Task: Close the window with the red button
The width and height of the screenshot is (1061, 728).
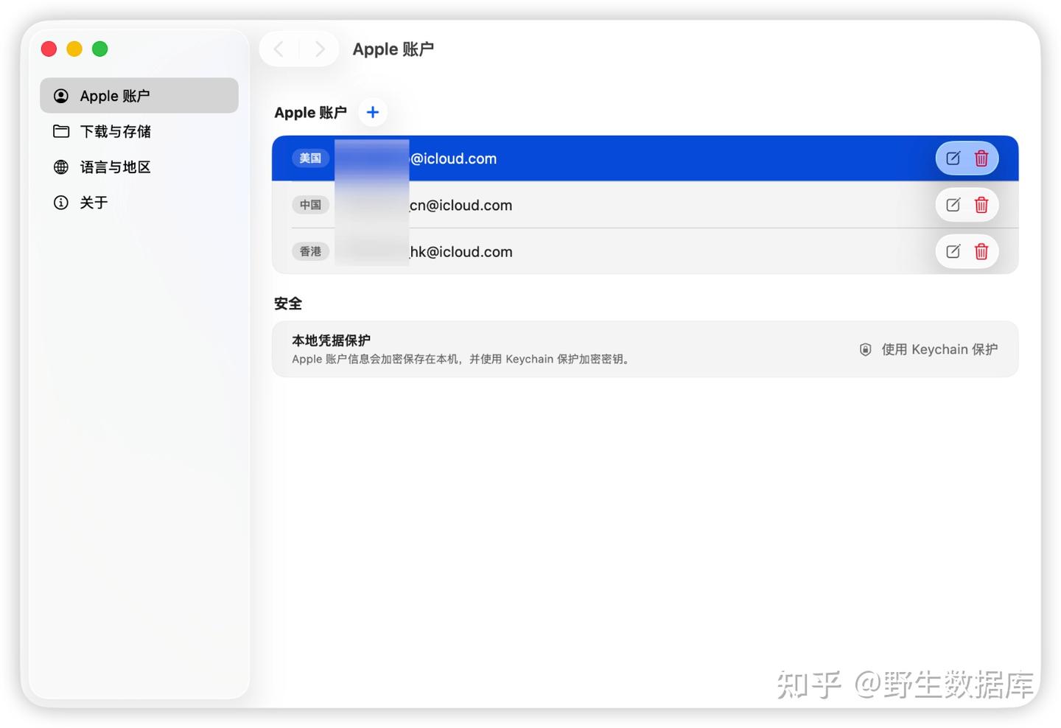Action: [49, 49]
